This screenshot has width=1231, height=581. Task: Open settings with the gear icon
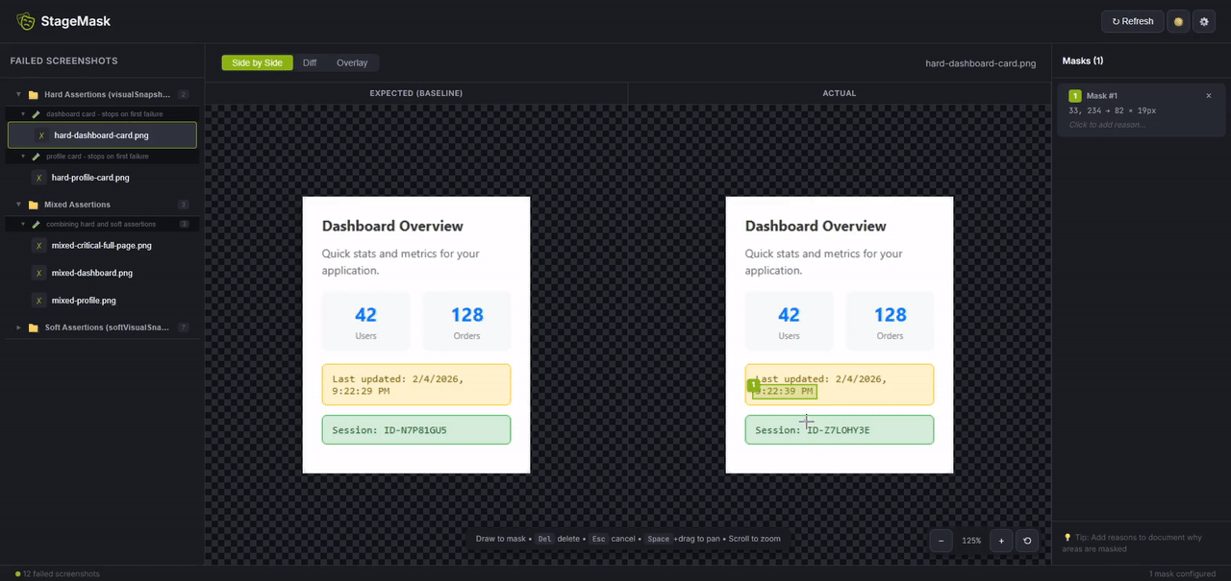[x=1204, y=21]
